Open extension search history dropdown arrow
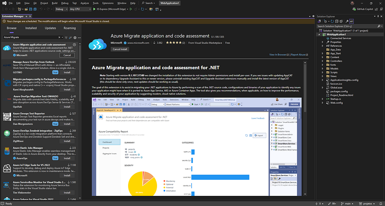This screenshot has width=385, height=206. [62, 37]
